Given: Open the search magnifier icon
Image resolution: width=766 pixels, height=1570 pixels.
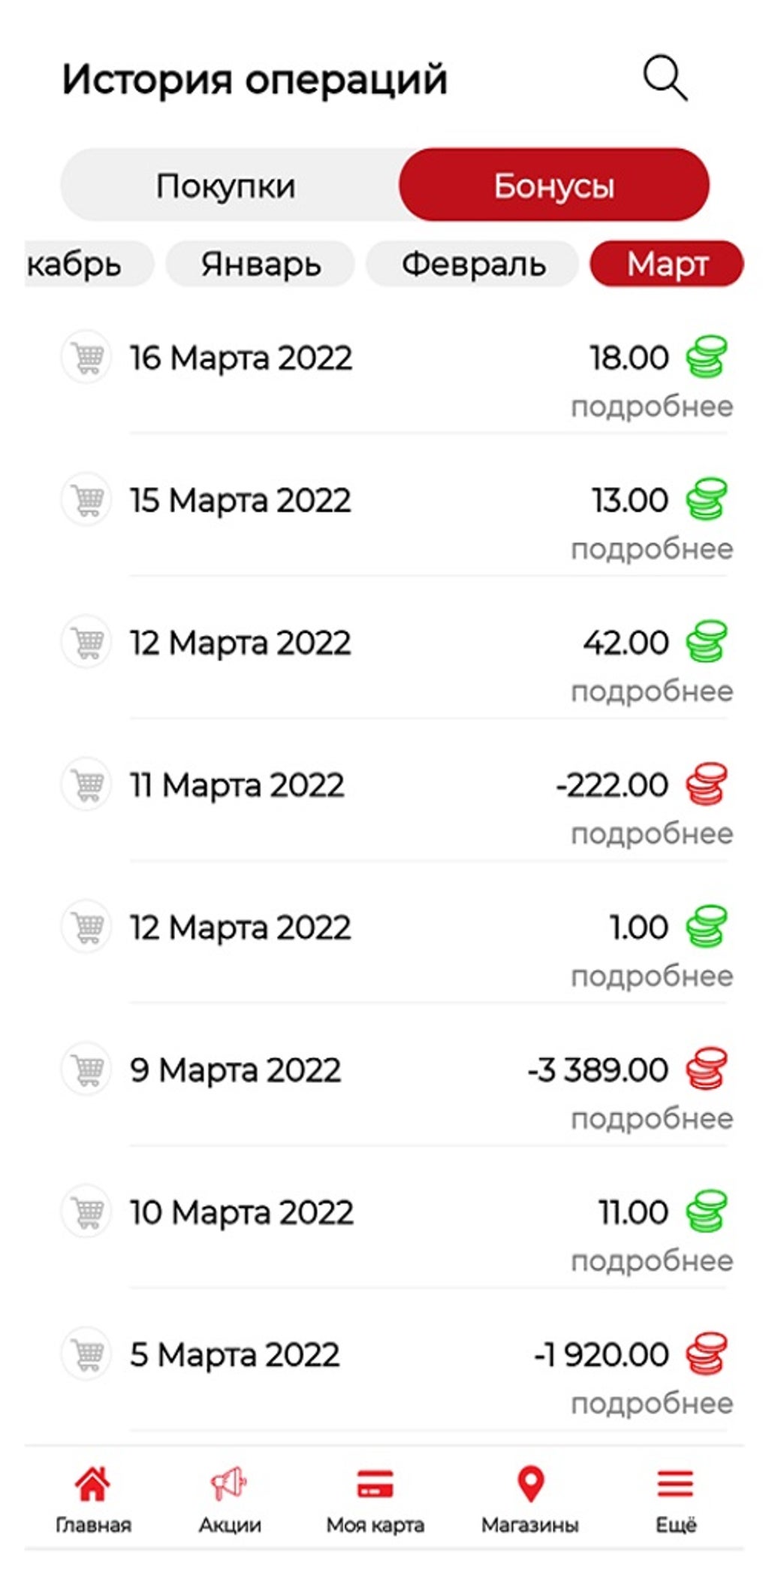Looking at the screenshot, I should click(665, 78).
